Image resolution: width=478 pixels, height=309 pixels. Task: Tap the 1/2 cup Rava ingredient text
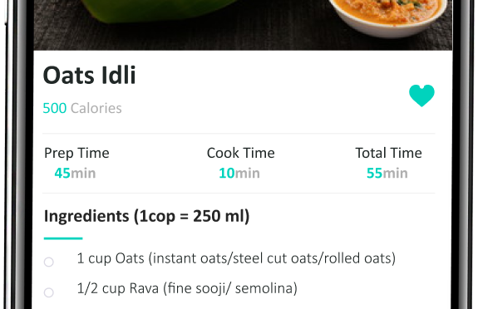click(x=187, y=288)
